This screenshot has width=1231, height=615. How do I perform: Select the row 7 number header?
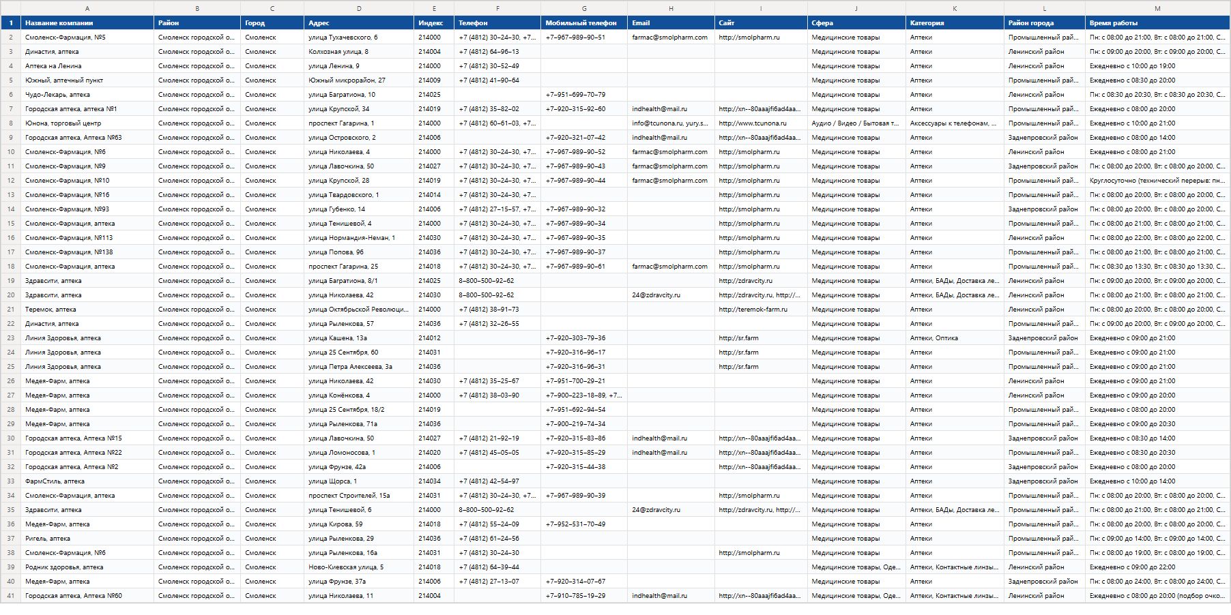(x=11, y=109)
